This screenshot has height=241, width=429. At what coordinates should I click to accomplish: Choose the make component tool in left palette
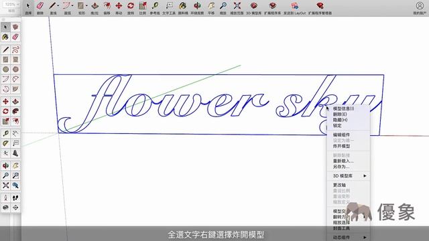[15, 27]
